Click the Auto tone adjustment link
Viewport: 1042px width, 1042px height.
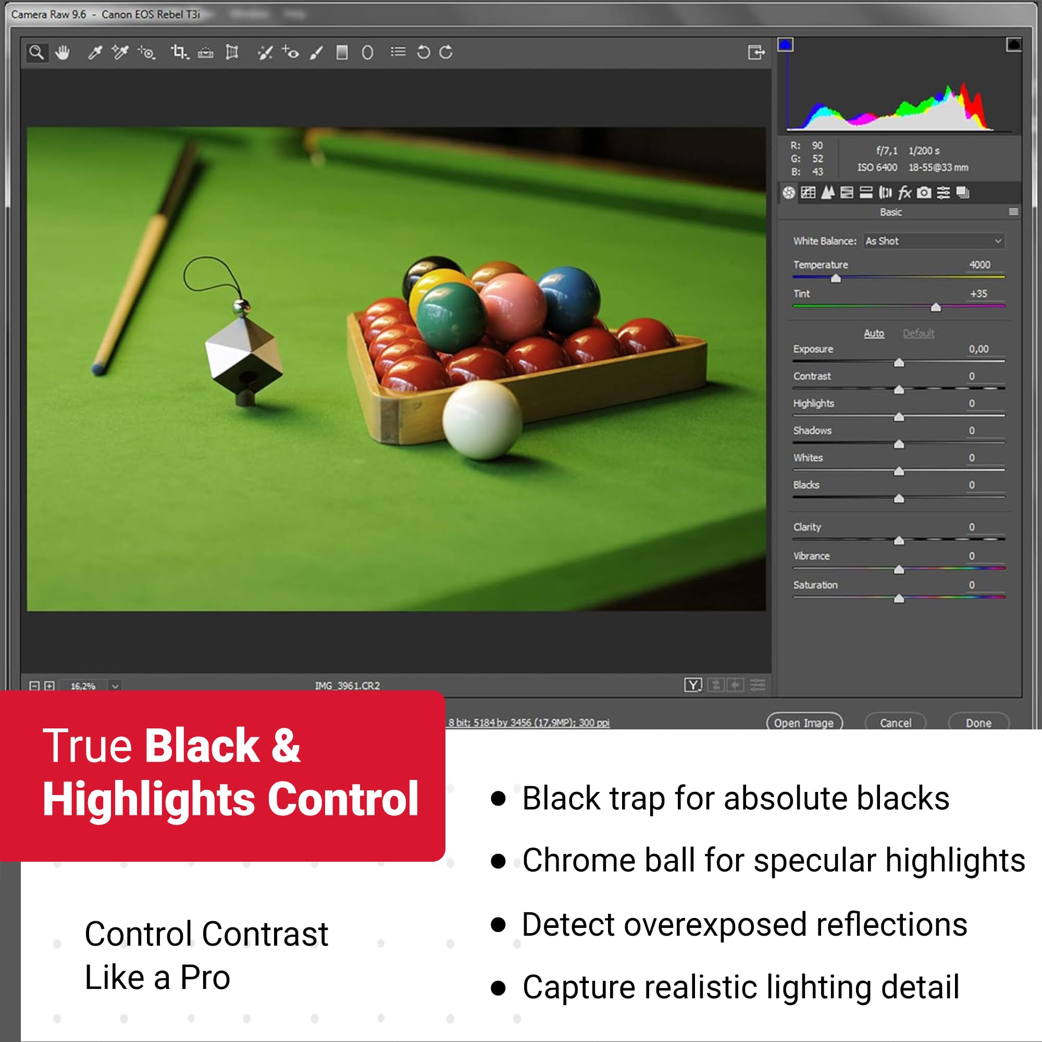click(874, 333)
